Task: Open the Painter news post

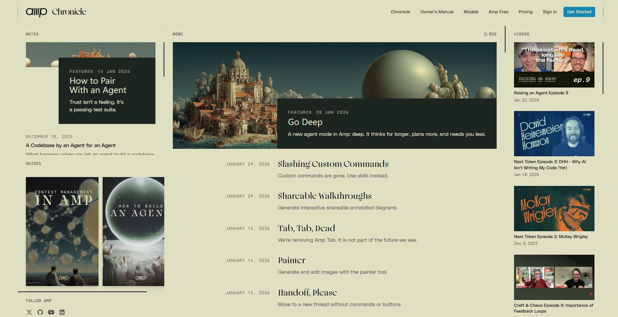Action: 291,260
